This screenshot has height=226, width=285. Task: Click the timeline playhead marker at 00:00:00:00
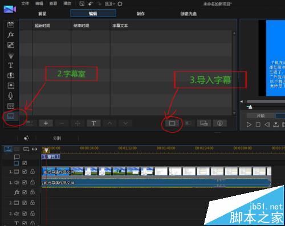pos(46,151)
